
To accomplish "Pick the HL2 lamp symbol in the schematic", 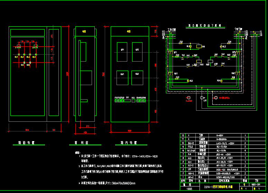I will [x=221, y=46].
